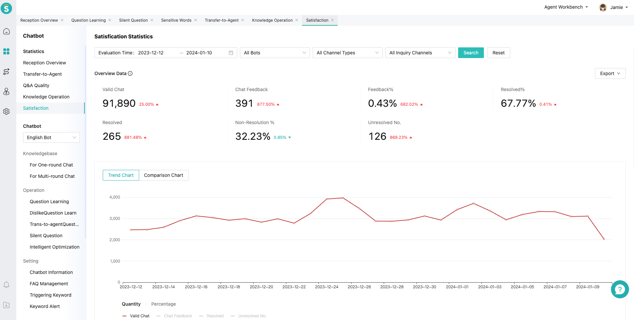
Task: Open the notification bell icon
Action: point(6,285)
